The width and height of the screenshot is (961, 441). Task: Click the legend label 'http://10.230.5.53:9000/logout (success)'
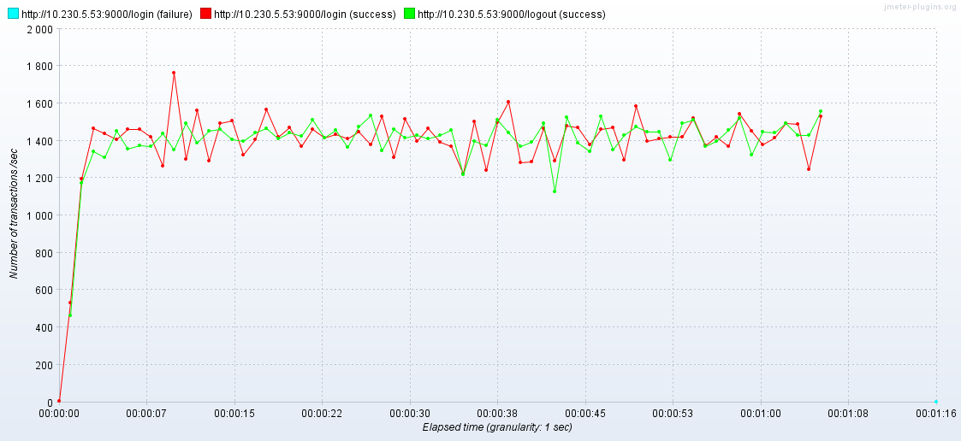pos(512,14)
